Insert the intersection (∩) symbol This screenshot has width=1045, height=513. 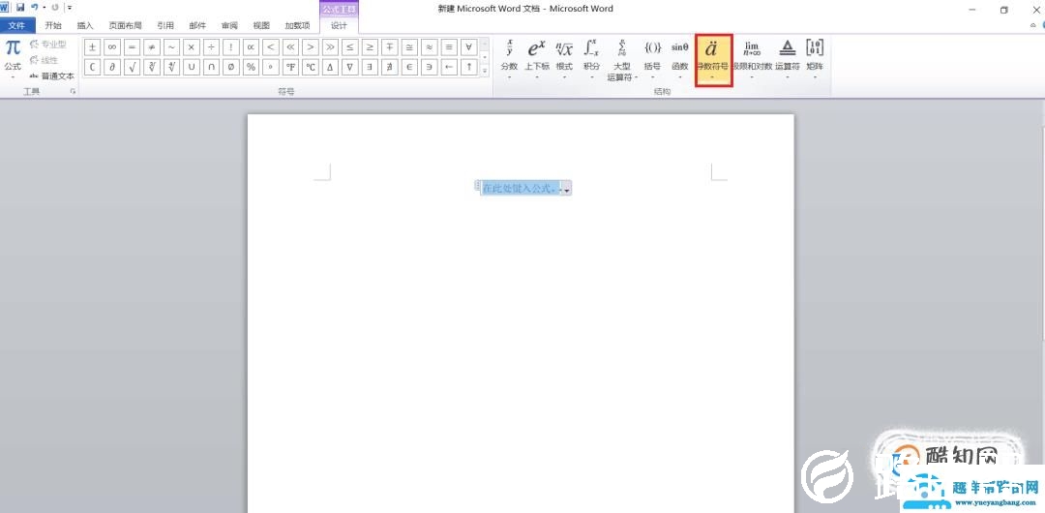click(x=211, y=68)
